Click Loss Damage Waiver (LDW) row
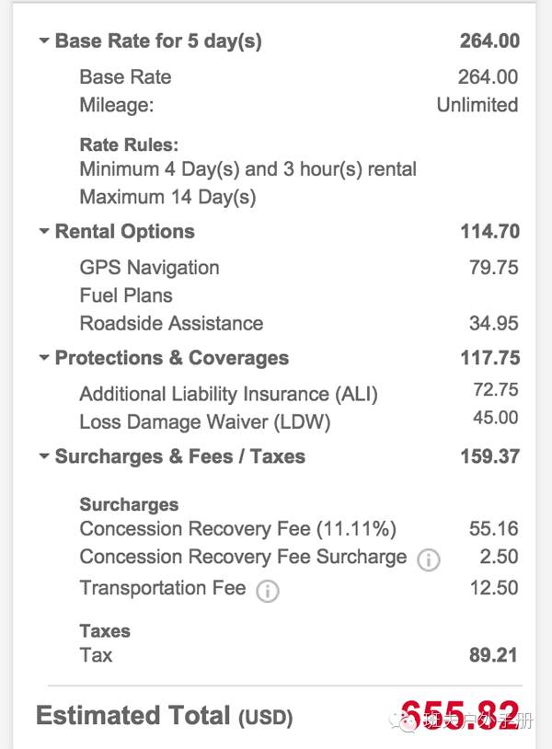 (x=204, y=422)
